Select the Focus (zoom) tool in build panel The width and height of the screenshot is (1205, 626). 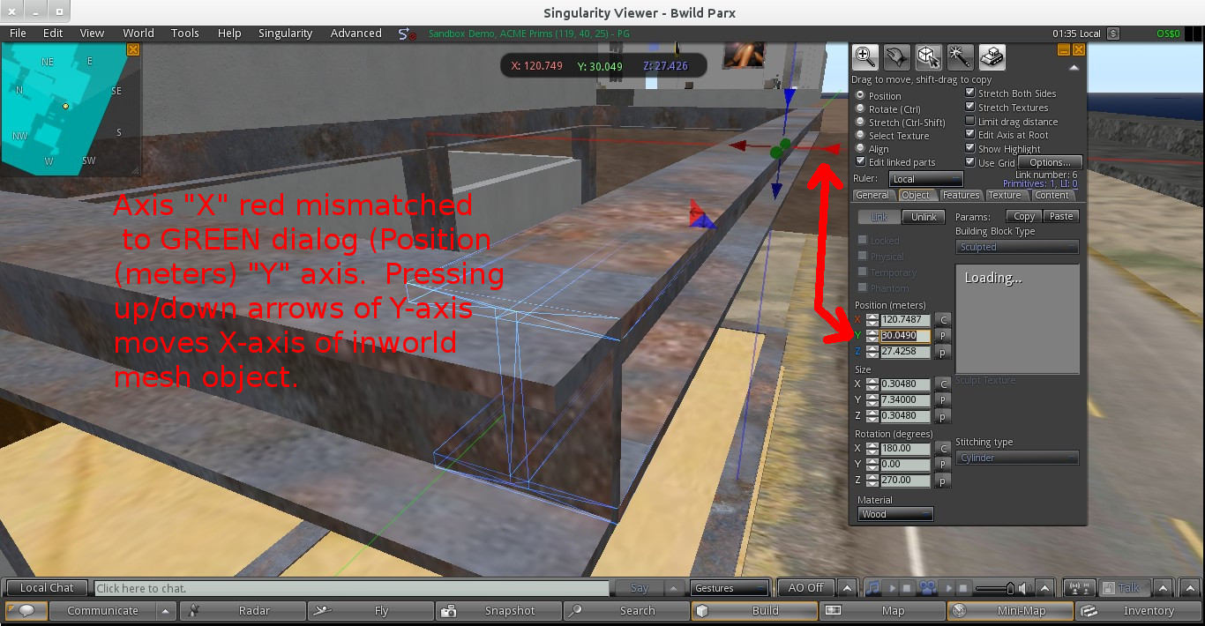click(x=865, y=57)
